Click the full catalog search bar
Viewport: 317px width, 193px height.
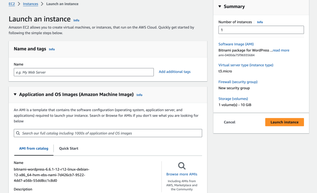tap(107, 133)
